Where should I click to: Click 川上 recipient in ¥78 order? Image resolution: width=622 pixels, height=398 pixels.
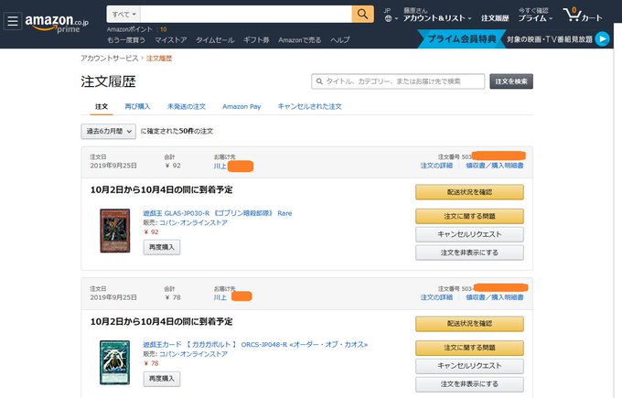220,297
